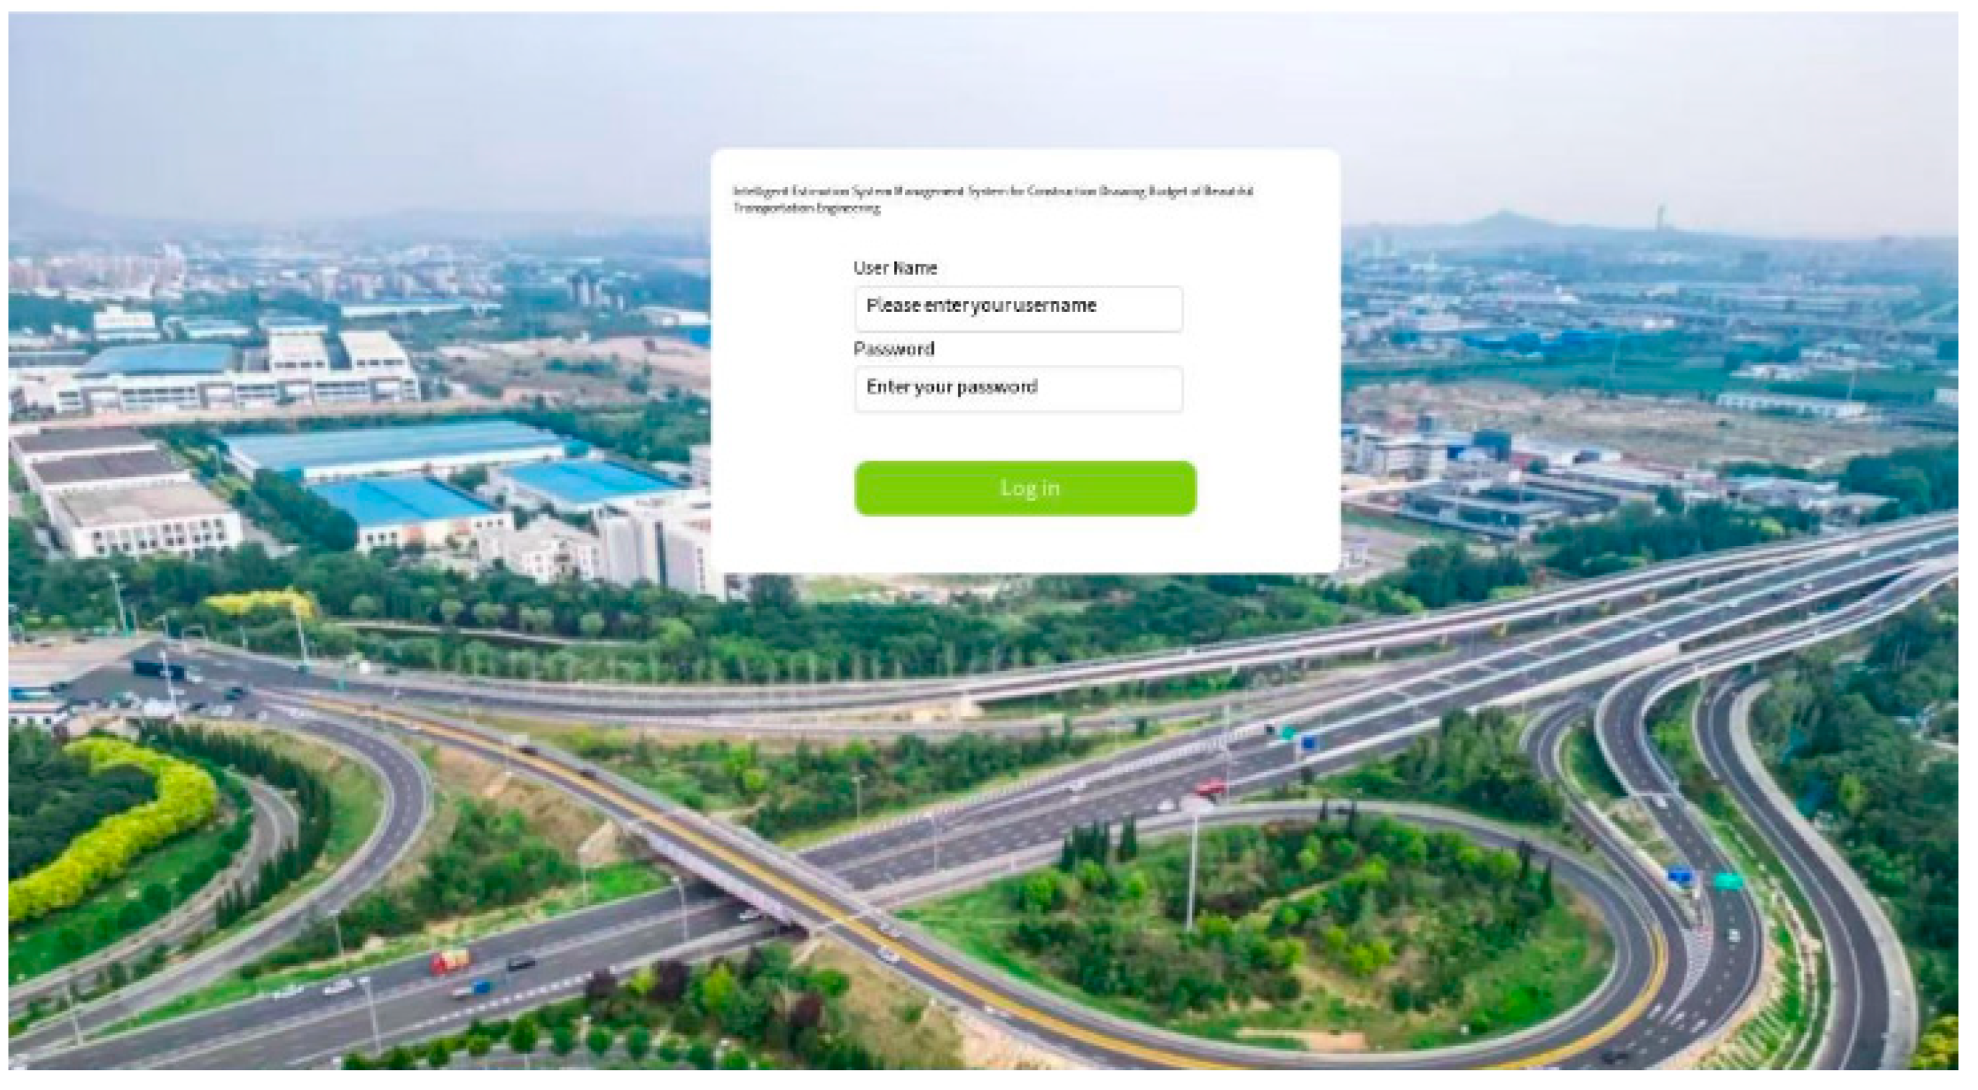Click the "Log in" text on the button

click(x=1030, y=488)
